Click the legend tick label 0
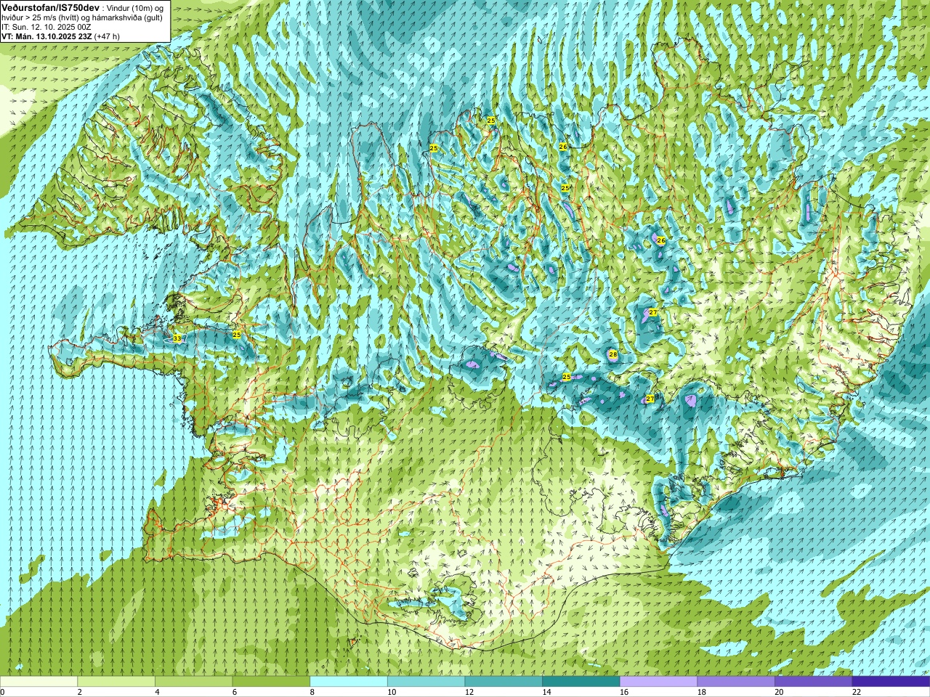930x697 pixels. pos(2,692)
